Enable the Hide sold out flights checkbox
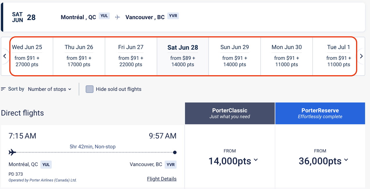 (89, 89)
